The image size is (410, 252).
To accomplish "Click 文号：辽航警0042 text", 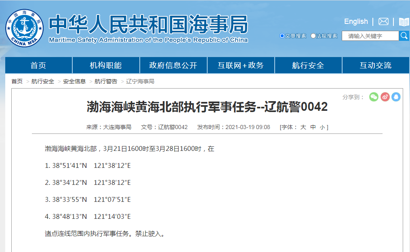I will (x=164, y=127).
